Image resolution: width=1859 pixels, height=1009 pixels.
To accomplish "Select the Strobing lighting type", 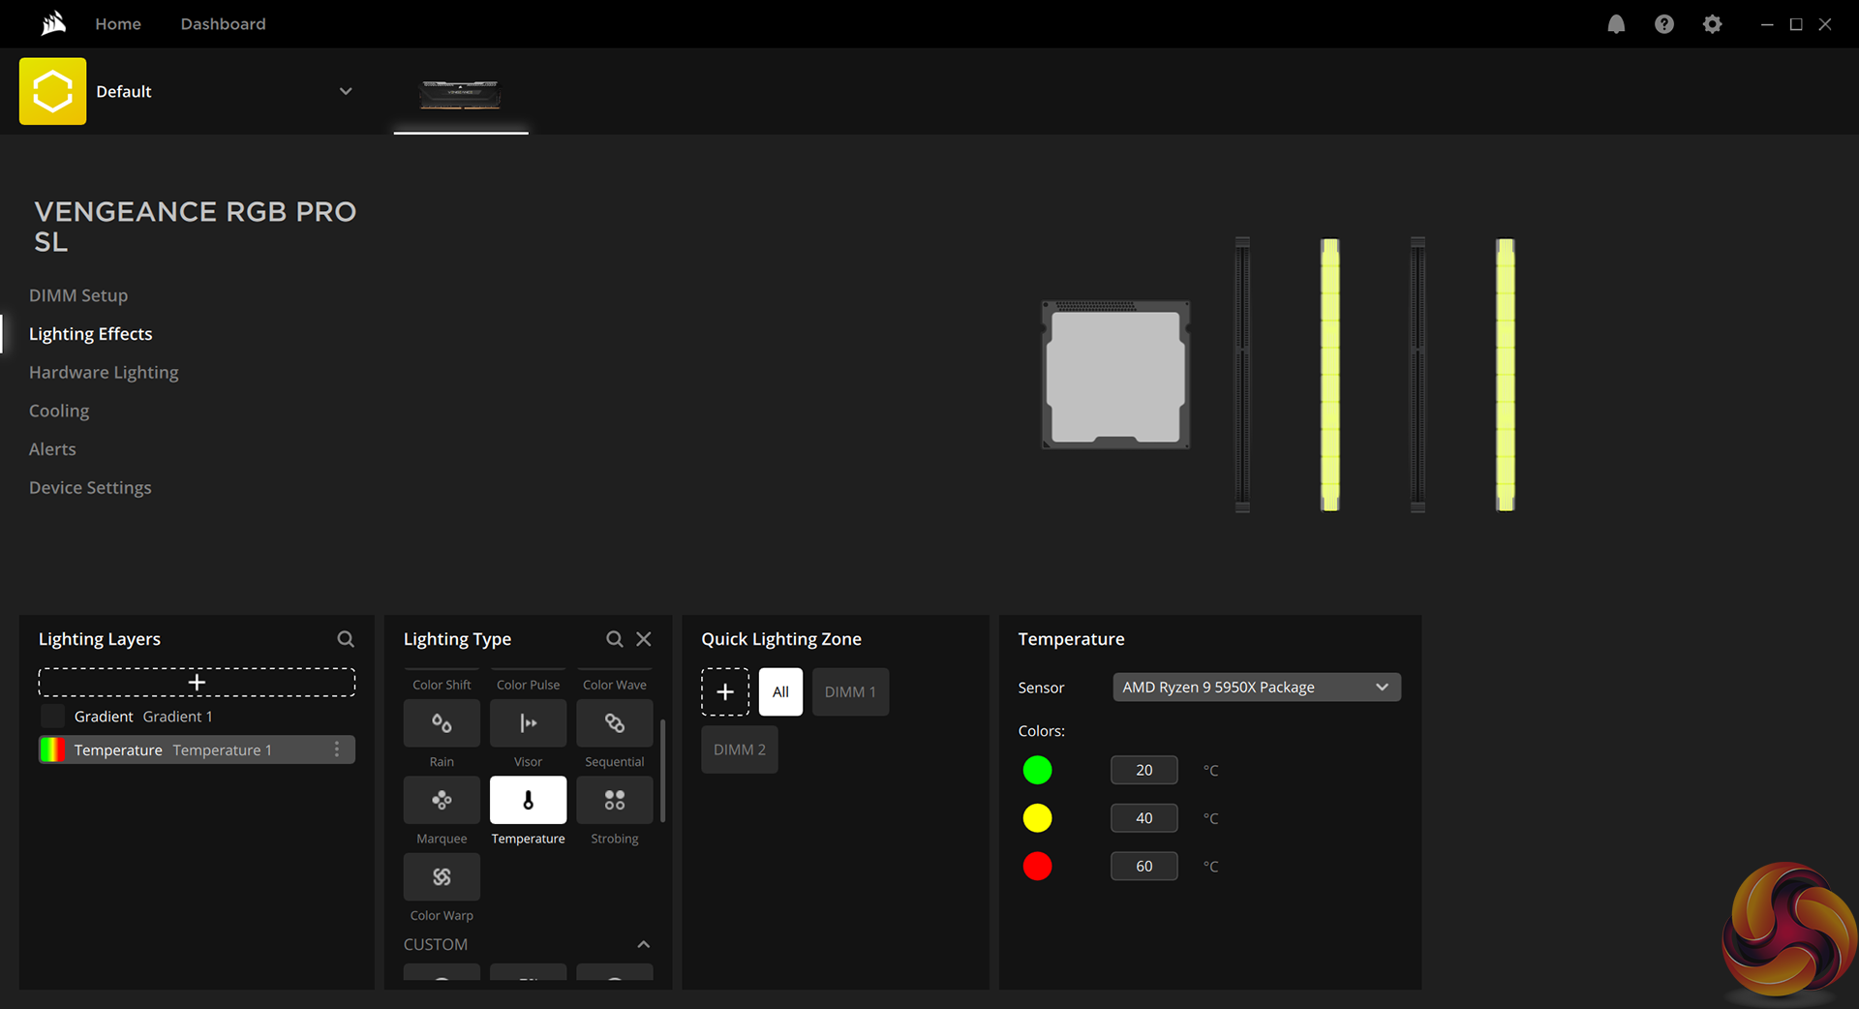I will click(x=614, y=800).
